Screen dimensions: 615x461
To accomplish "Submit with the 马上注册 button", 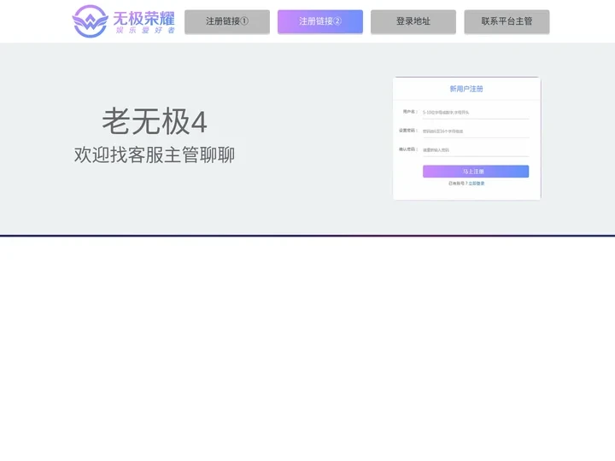I will pos(476,172).
